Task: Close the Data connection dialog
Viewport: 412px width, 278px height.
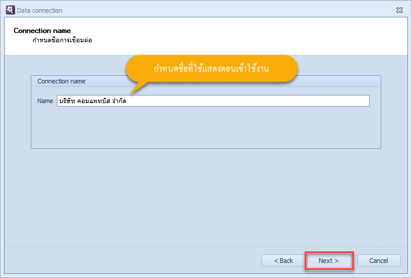Action: (x=399, y=10)
